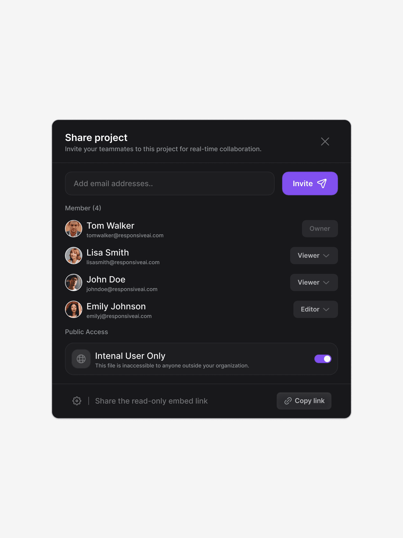Select the Member (4) section header
This screenshot has width=403, height=538.
click(x=83, y=208)
